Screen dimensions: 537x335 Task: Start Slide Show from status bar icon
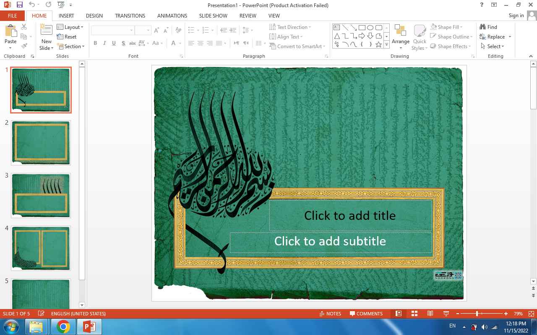(446, 314)
